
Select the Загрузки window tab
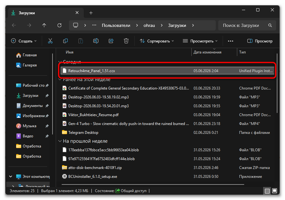coord(46,13)
